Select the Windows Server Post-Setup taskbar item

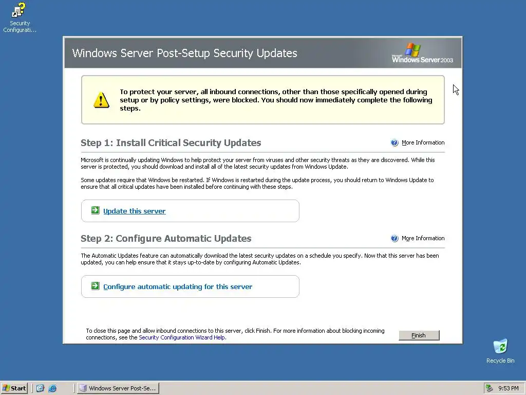pyautogui.click(x=118, y=388)
